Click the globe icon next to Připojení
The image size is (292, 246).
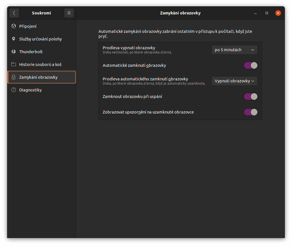[14, 26]
